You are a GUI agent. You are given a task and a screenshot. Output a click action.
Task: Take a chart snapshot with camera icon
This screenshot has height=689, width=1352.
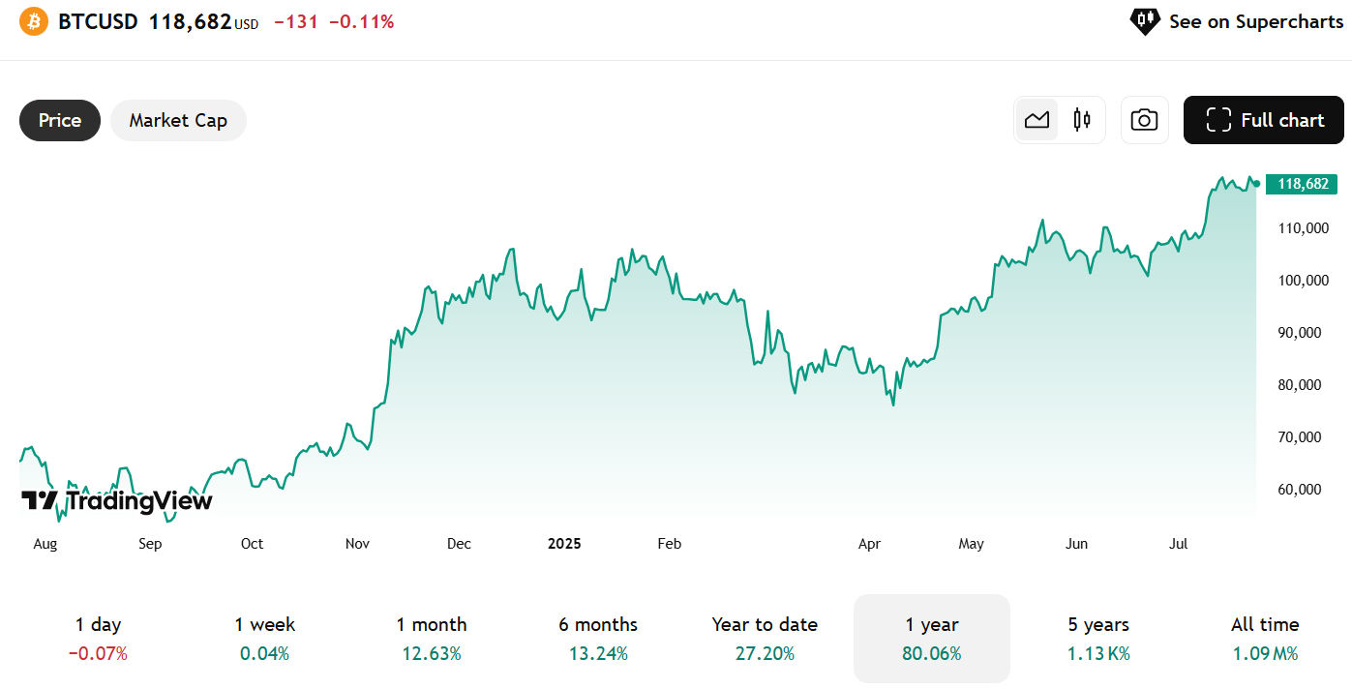point(1144,120)
